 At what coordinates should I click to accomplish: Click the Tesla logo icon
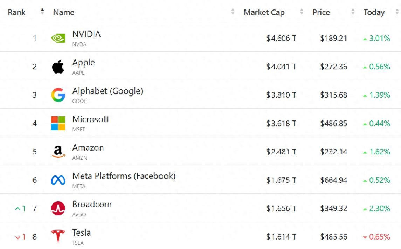click(58, 237)
